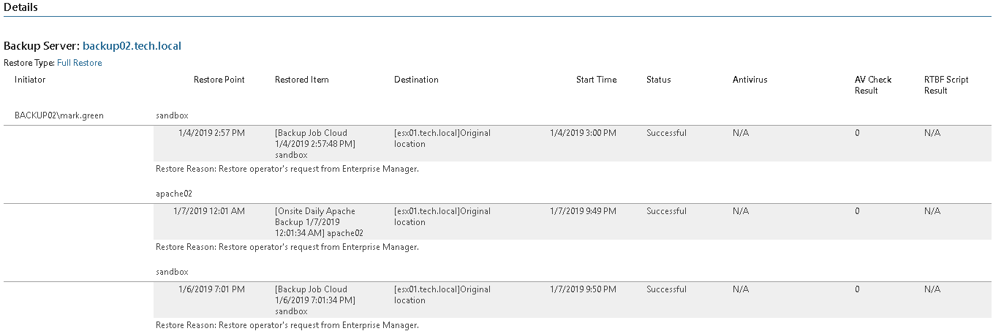
Task: Click the Restored Item column header
Action: (x=302, y=80)
